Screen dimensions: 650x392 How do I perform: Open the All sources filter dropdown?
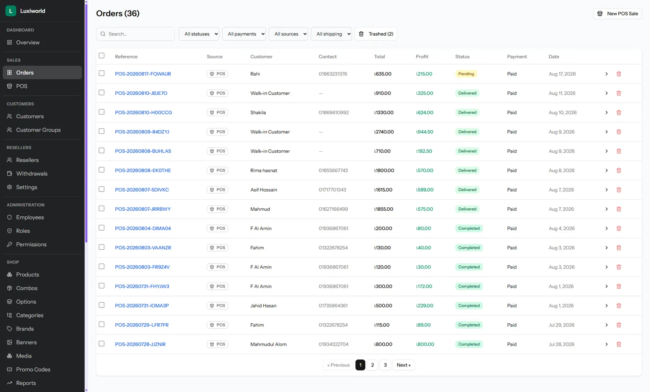pos(288,34)
